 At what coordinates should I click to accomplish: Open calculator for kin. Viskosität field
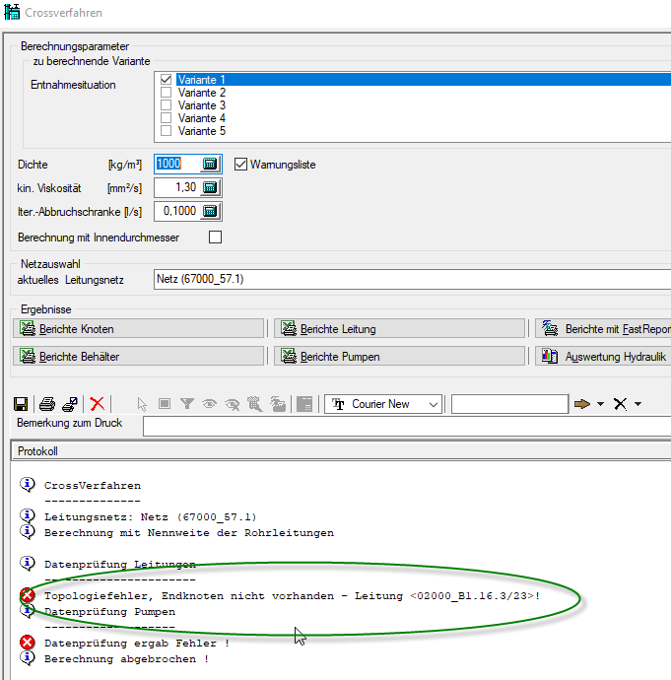point(210,188)
